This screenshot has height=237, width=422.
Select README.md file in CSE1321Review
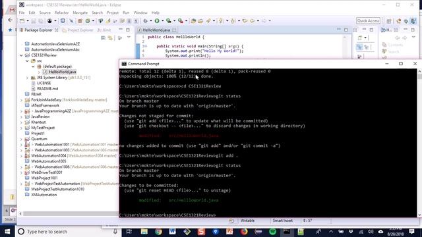(x=47, y=89)
